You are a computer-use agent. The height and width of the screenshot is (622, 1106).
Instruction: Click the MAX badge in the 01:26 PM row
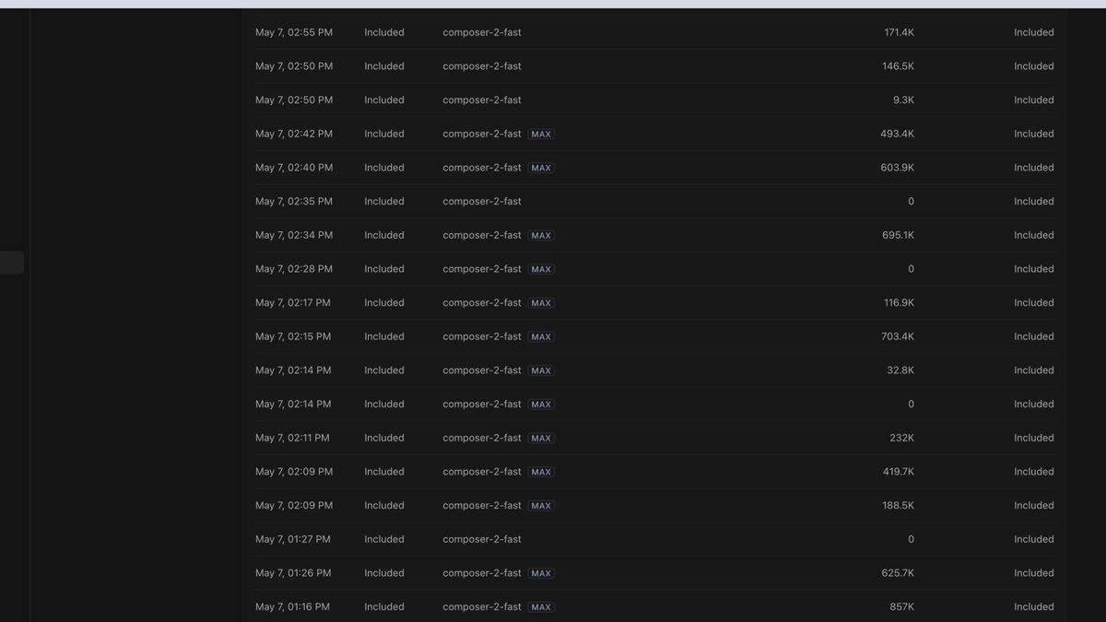pos(541,573)
